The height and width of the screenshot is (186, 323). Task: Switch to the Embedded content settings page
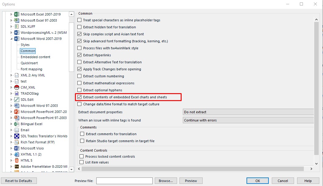[x=35, y=57]
